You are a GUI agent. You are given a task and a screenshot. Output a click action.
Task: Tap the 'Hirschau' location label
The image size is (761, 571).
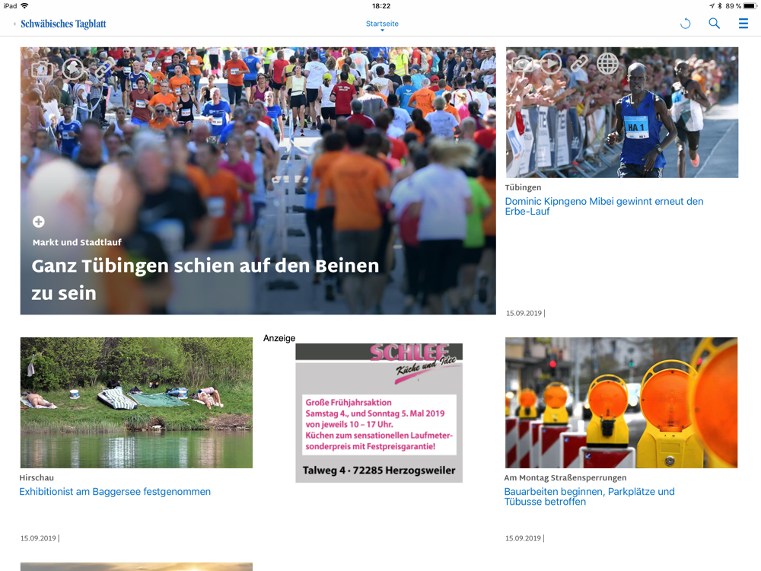37,478
